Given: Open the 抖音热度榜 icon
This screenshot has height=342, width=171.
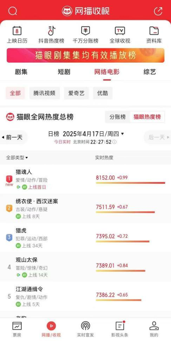Looking at the screenshot, I should pos(52,31).
